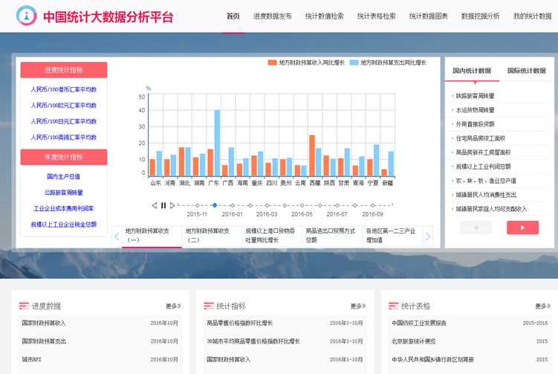Toggle orange 地方财政预算收入同比增长 legend swatch
Screen dimensions: 558x374
tap(272, 62)
